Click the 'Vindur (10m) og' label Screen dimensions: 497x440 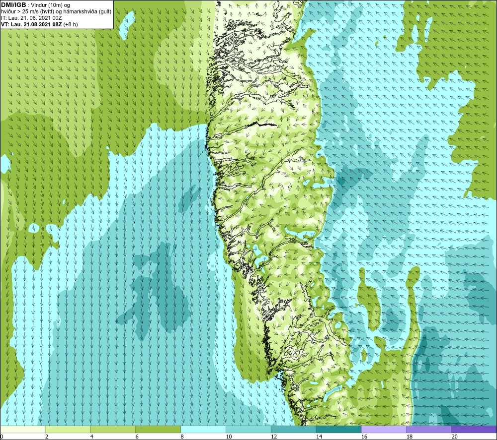coord(51,5)
